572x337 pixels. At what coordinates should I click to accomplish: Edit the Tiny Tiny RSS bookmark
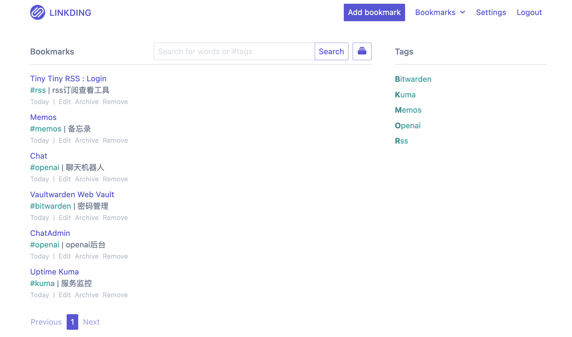(65, 102)
